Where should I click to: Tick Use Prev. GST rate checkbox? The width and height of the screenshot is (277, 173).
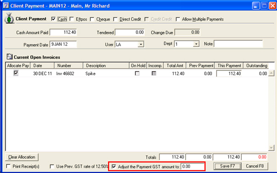pyautogui.click(x=52, y=166)
